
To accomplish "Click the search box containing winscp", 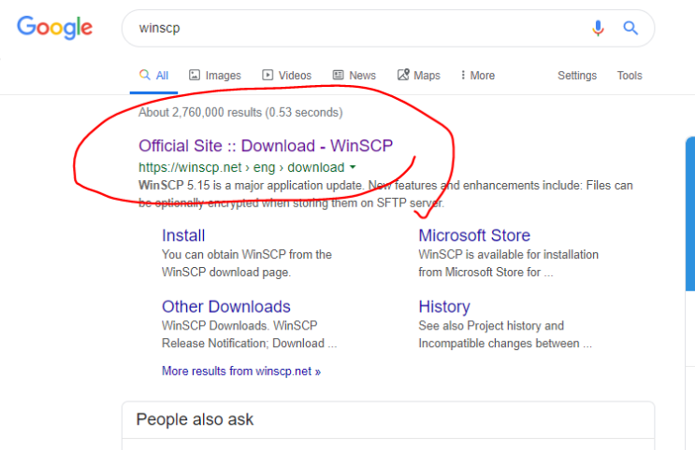I will click(388, 28).
